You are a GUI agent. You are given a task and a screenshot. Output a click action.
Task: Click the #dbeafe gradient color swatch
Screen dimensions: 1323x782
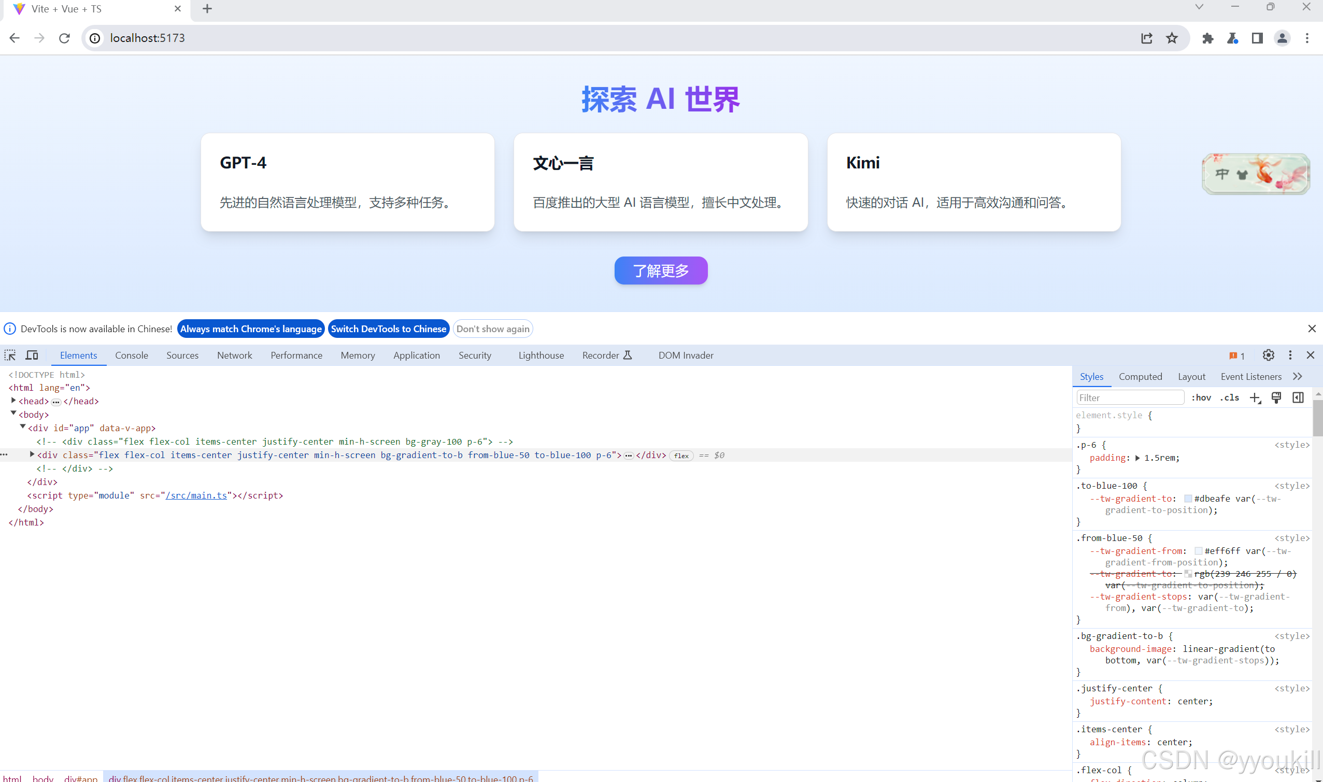click(x=1188, y=498)
